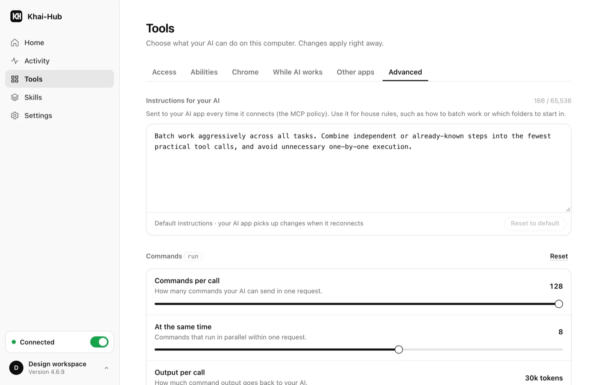Click the Reset to default button
The height and width of the screenshot is (385, 598).
pos(535,223)
